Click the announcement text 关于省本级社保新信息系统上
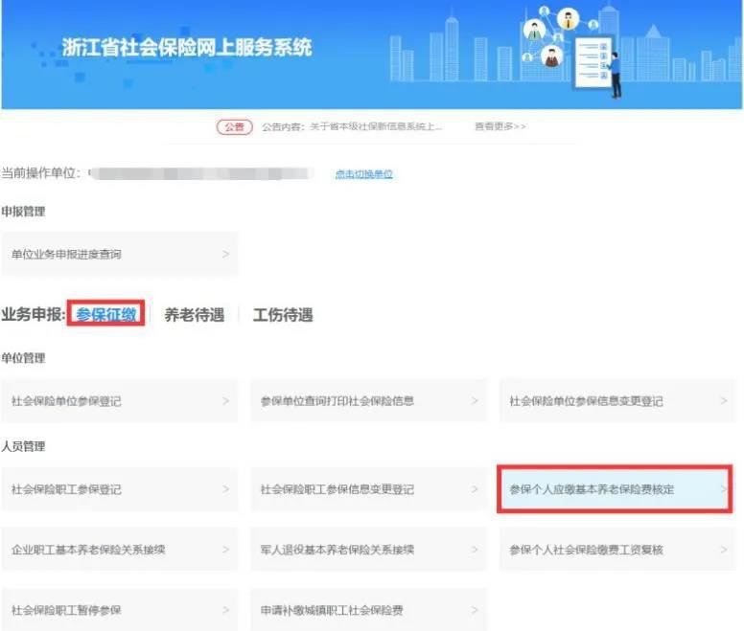744x631 pixels. point(352,127)
